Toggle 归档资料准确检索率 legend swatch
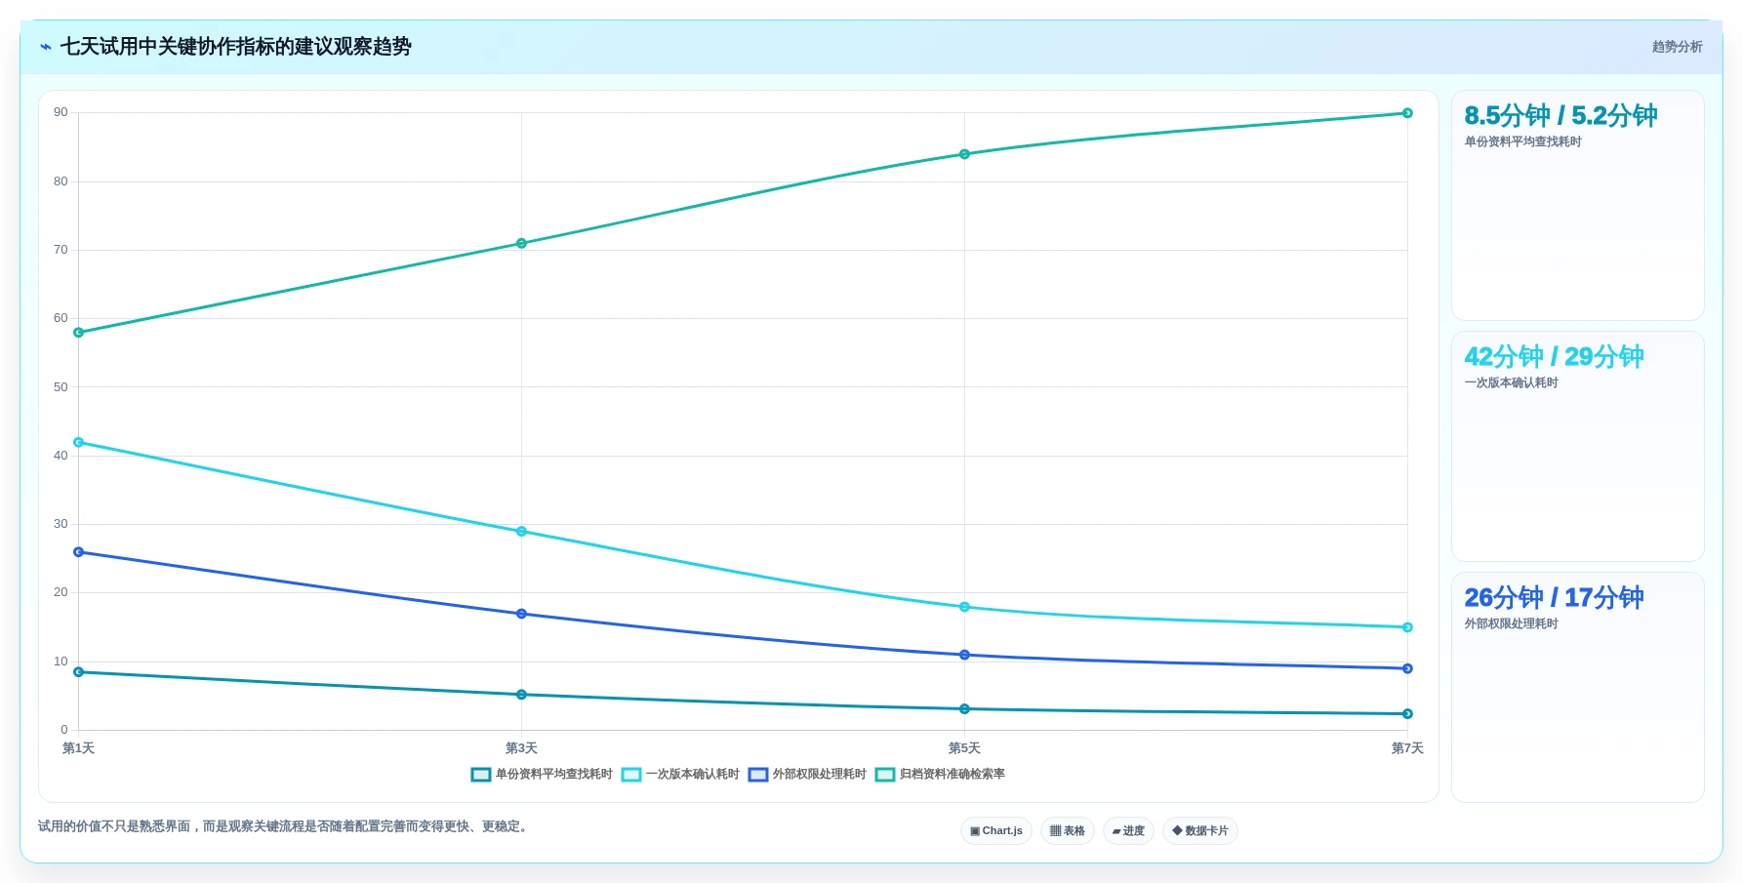Viewport: 1743px width, 883px height. point(885,775)
